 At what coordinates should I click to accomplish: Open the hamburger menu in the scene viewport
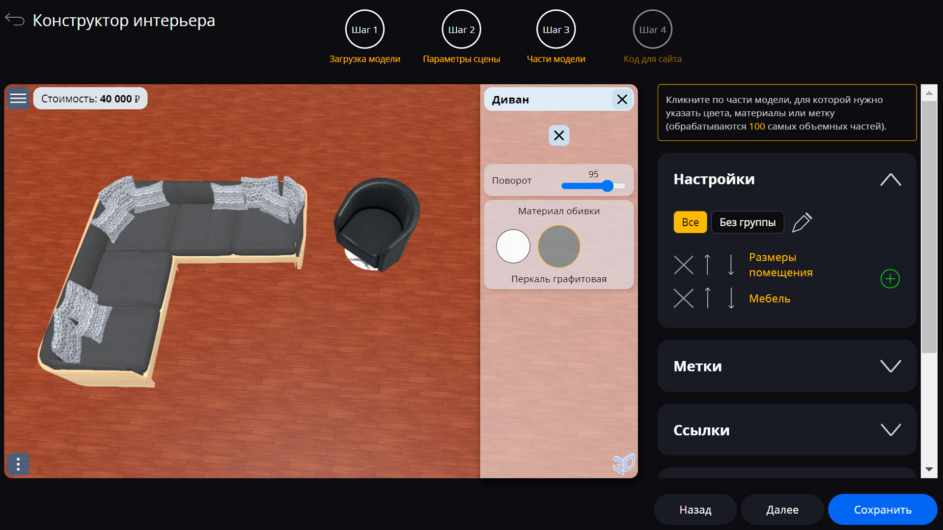coord(18,98)
